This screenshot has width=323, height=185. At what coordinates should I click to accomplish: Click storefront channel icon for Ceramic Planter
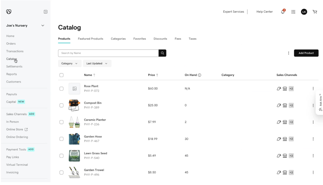click(x=285, y=122)
